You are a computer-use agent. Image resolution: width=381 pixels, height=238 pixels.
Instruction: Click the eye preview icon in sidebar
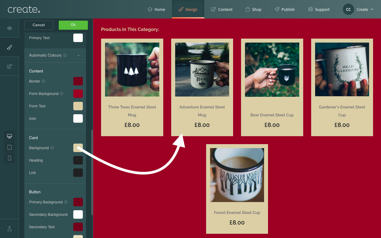point(10,28)
